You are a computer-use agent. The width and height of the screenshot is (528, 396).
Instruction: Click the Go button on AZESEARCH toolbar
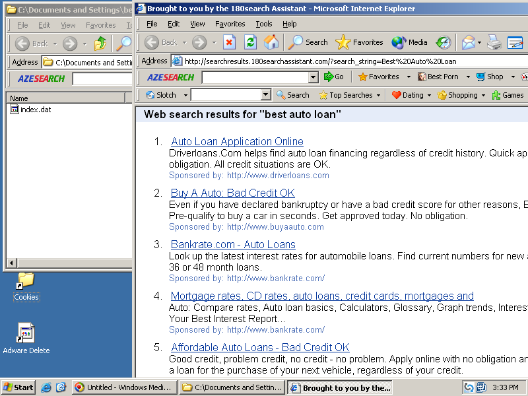pyautogui.click(x=334, y=77)
